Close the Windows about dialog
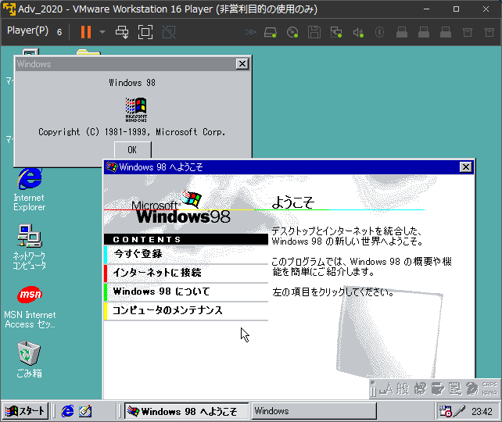This screenshot has width=502, height=422. pyautogui.click(x=242, y=64)
